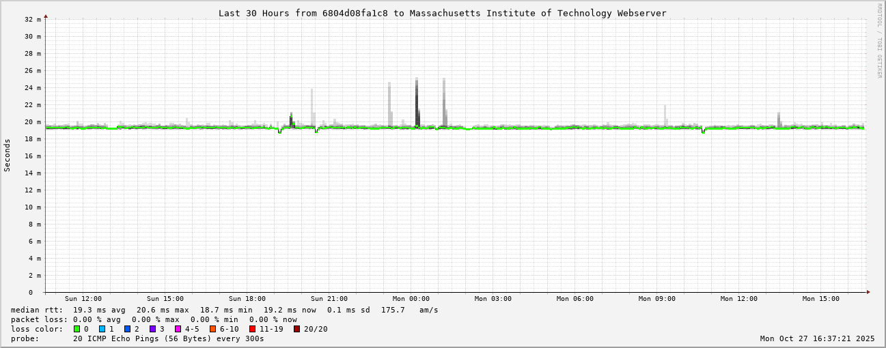The width and height of the screenshot is (886, 348).
Task: Select the Sun 21:00 time axis label
Action: (329, 299)
